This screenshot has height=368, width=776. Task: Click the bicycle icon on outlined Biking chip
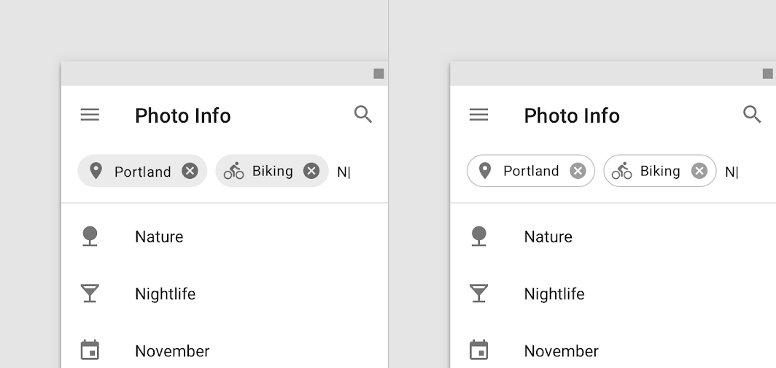point(621,171)
